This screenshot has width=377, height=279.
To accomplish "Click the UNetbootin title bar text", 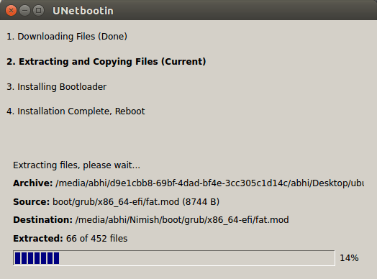I will click(83, 11).
